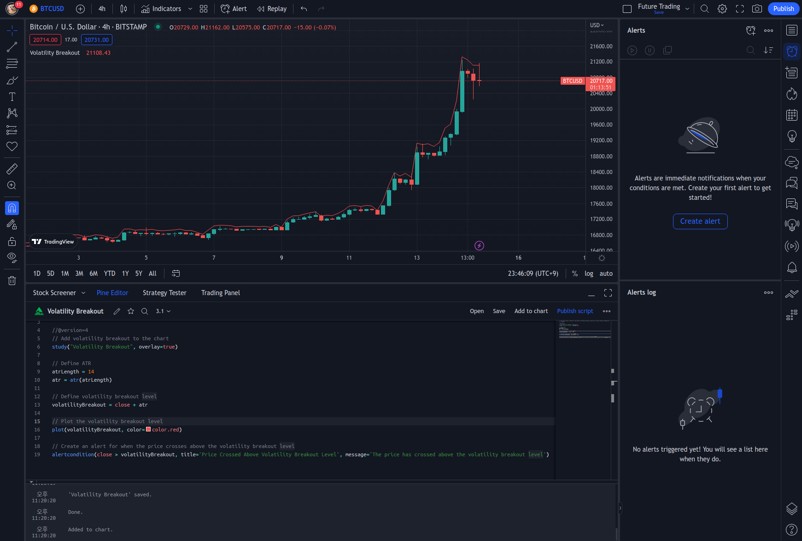Select the crosshair cursor tool

(x=12, y=30)
